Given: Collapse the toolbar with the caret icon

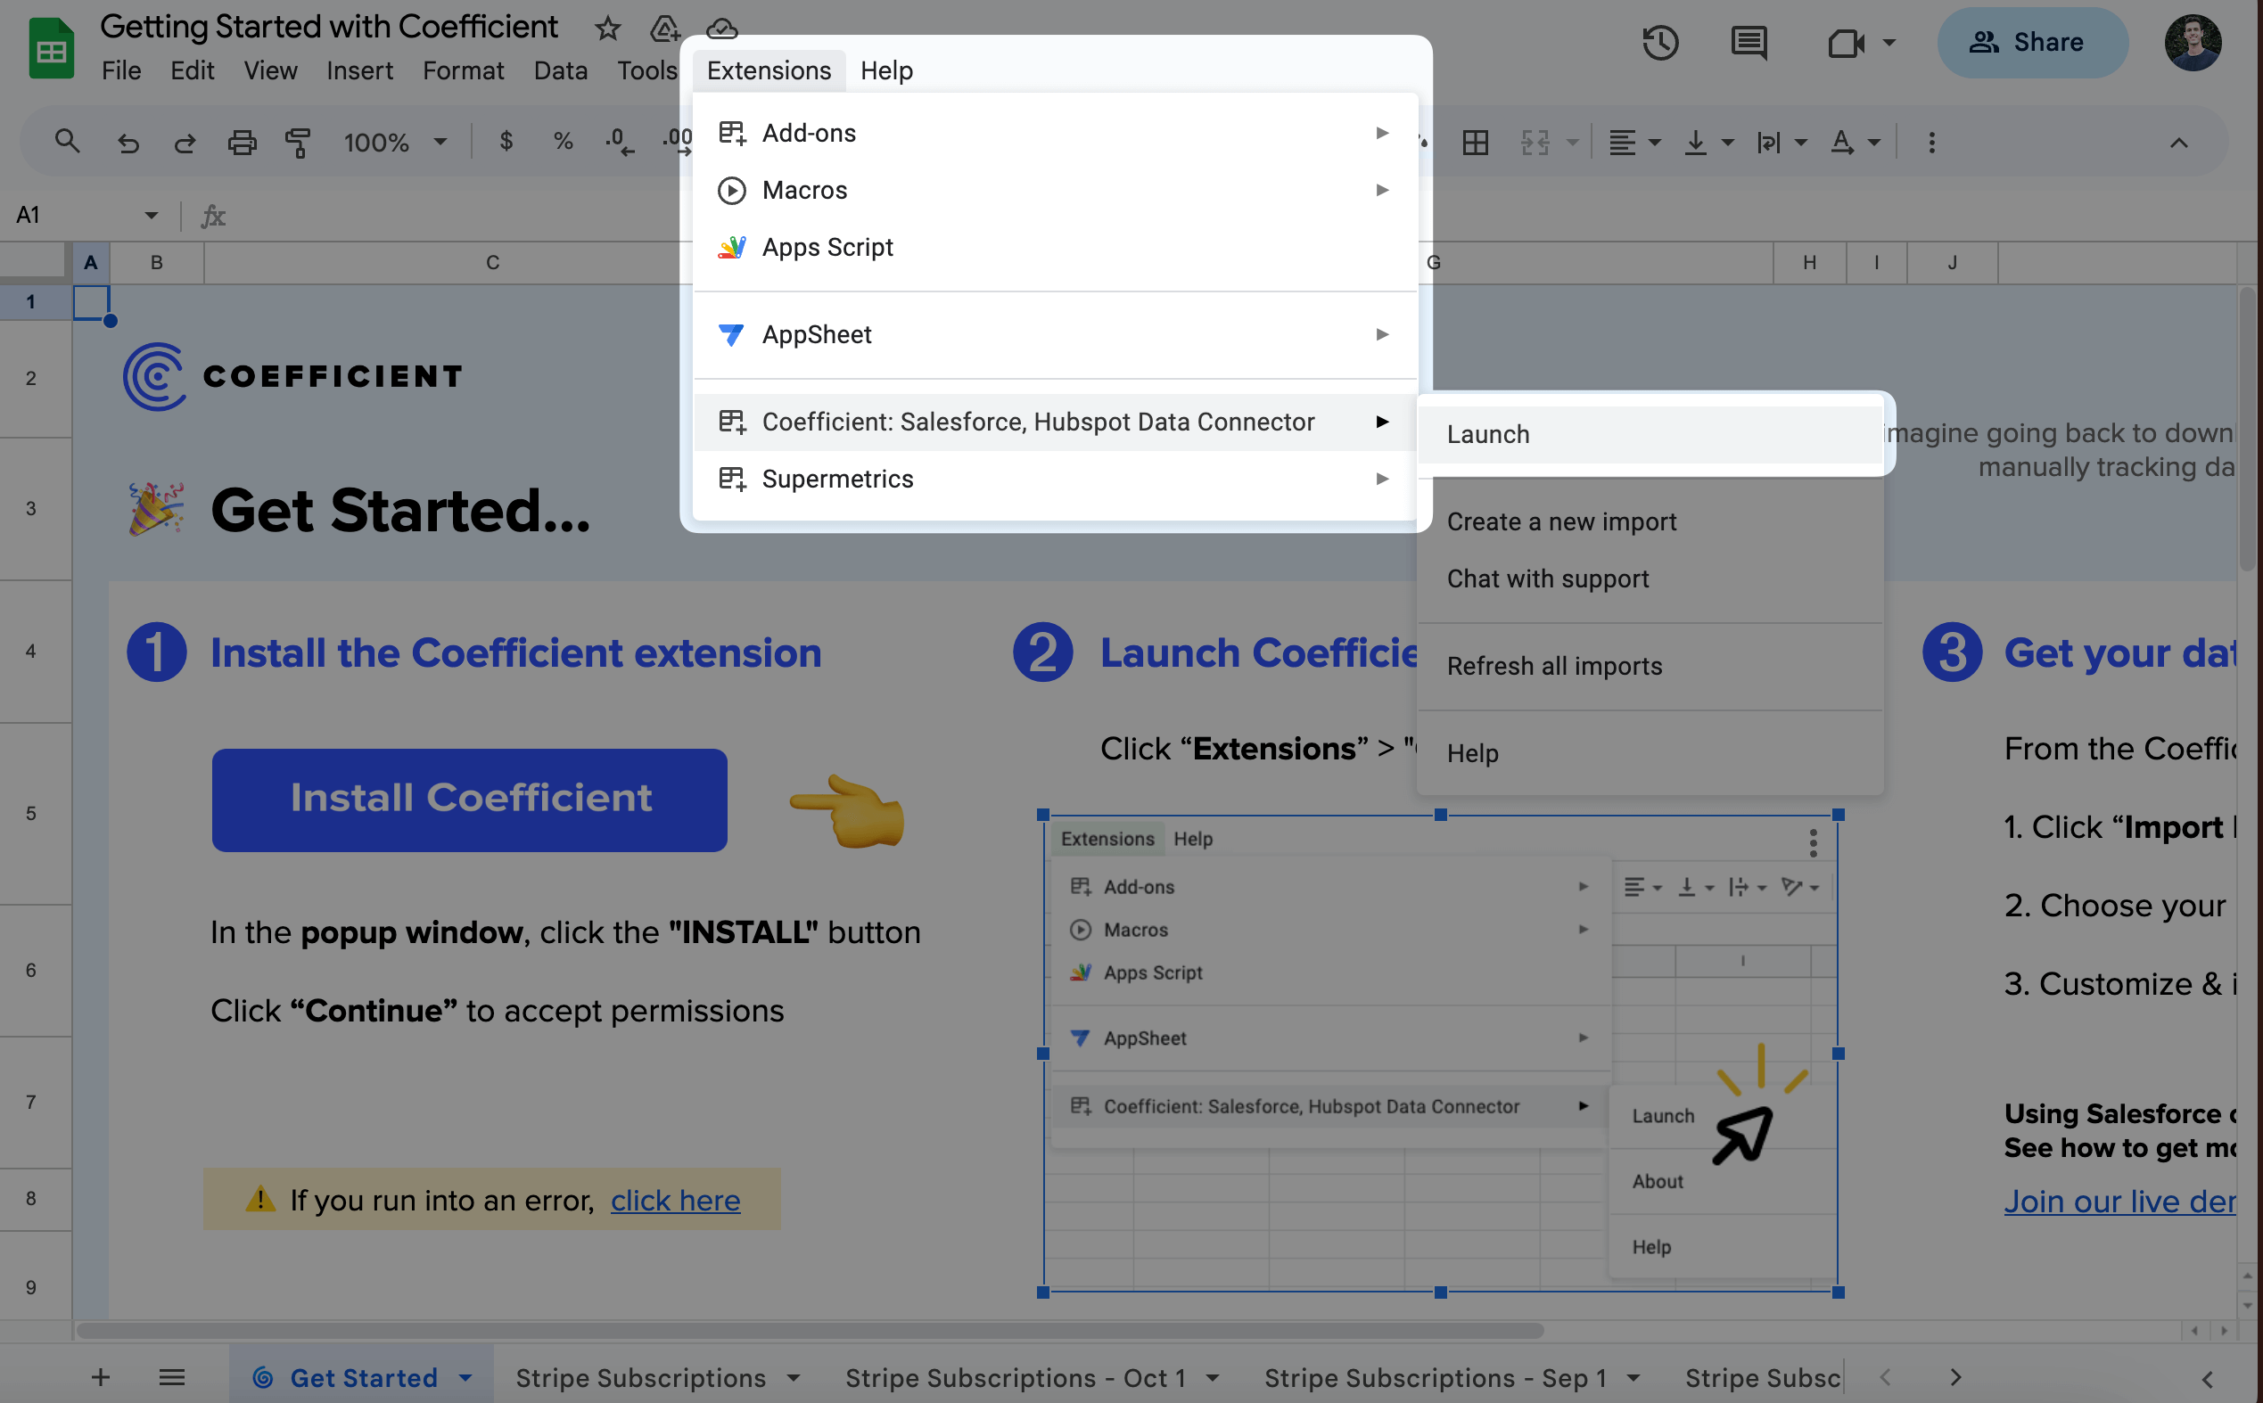Looking at the screenshot, I should [2178, 142].
